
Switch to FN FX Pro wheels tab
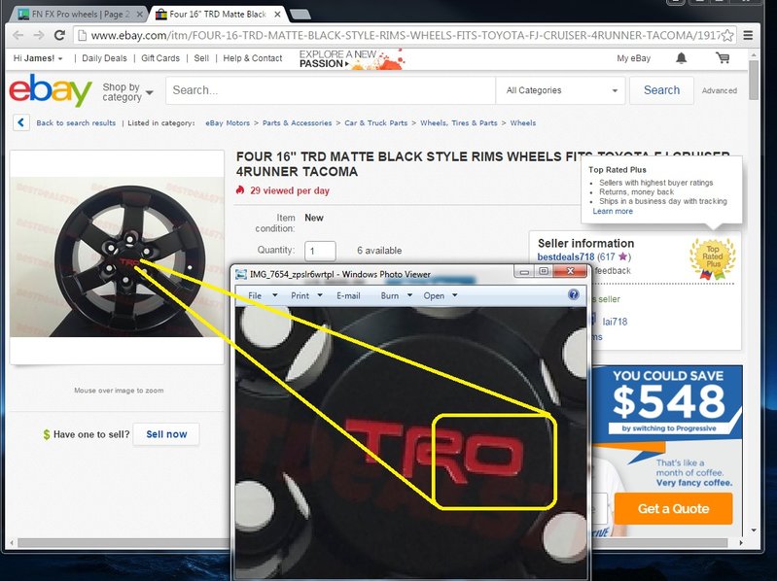point(80,15)
